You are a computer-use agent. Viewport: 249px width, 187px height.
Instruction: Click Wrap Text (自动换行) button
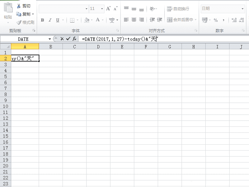point(178,9)
